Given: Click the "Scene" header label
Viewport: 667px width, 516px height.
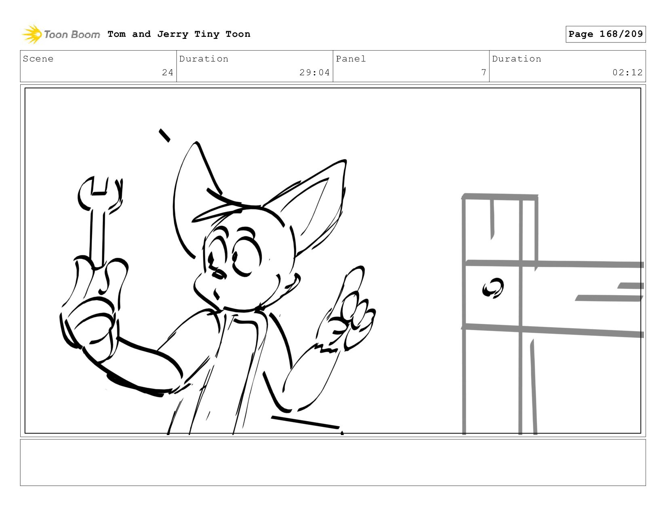Looking at the screenshot, I should tap(38, 59).
